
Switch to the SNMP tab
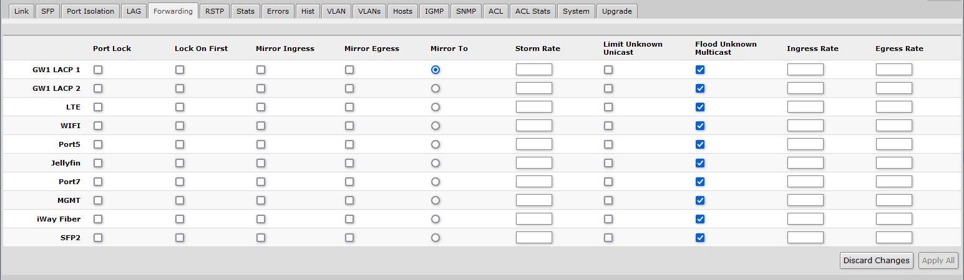coord(465,11)
